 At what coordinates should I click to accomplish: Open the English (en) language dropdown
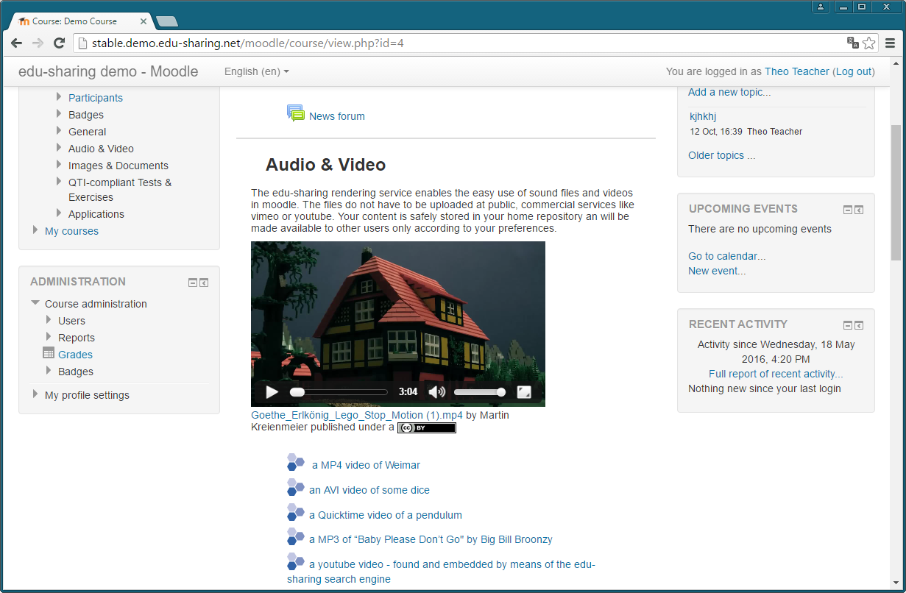click(256, 71)
